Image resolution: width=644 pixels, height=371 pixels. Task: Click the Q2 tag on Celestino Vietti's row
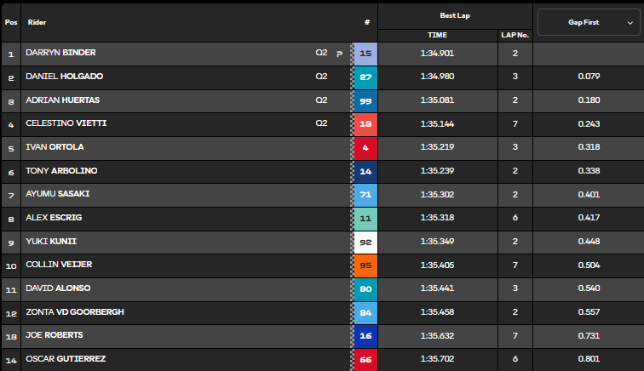[321, 123]
